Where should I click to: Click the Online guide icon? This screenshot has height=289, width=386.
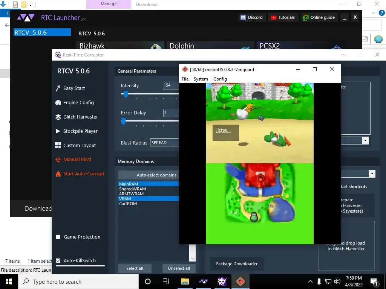pyautogui.click(x=305, y=17)
